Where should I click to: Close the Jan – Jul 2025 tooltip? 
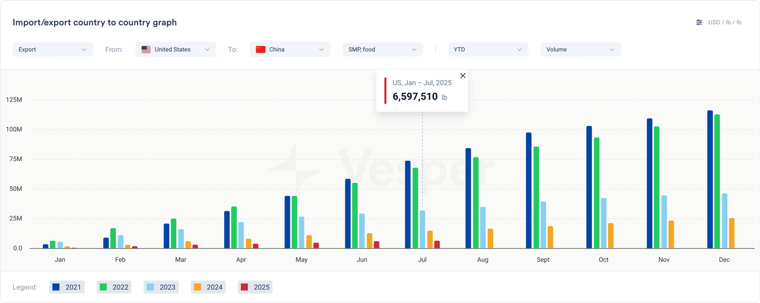(463, 76)
